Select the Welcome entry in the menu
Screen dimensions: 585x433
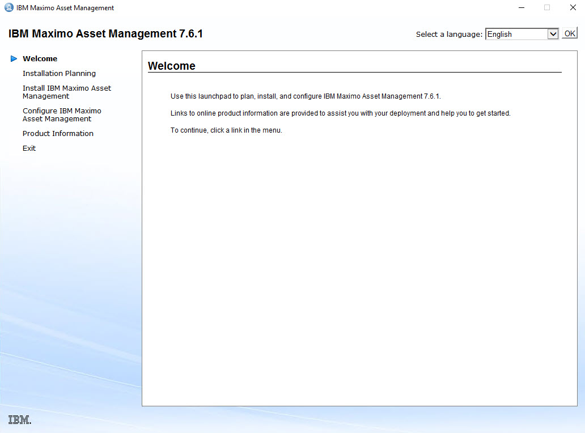(x=40, y=58)
